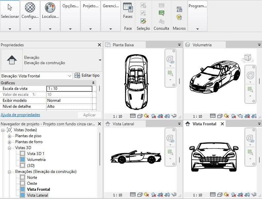262x199 pixels.
Task: Select Norte elevation in project browser
Action: pos(32,177)
